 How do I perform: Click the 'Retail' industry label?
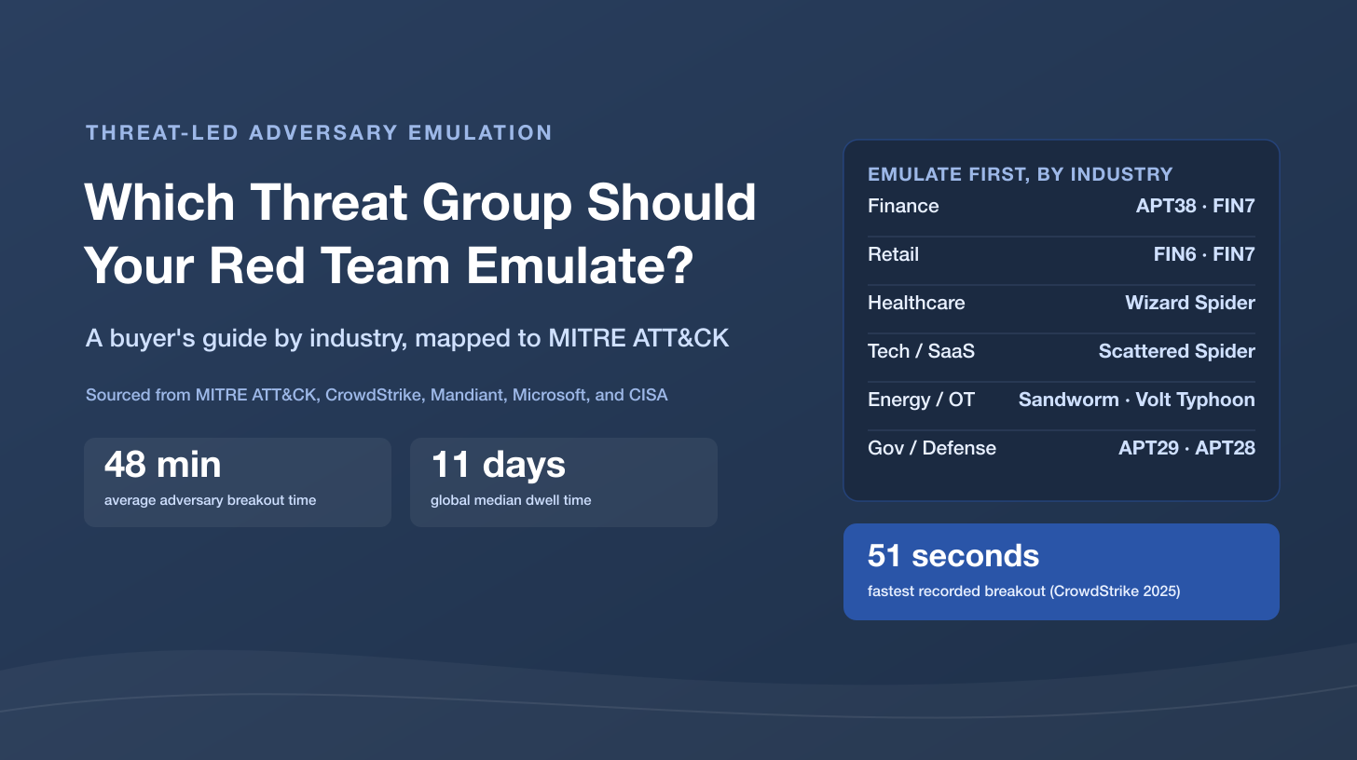pyautogui.click(x=893, y=254)
